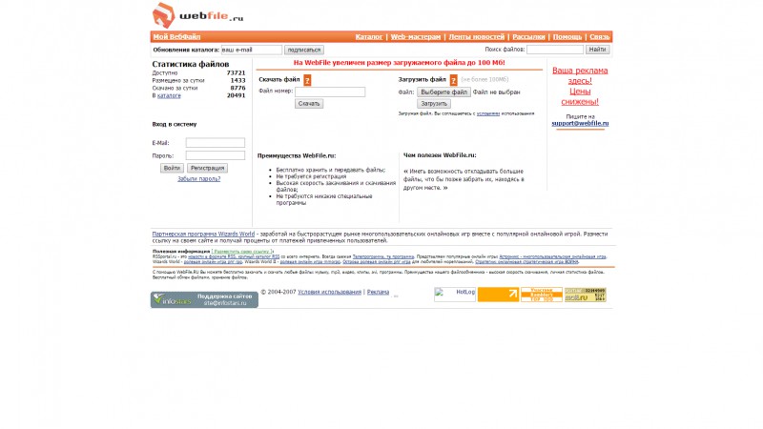Click the Статистика файлов heading
The width and height of the screenshot is (763, 429).
click(x=190, y=64)
